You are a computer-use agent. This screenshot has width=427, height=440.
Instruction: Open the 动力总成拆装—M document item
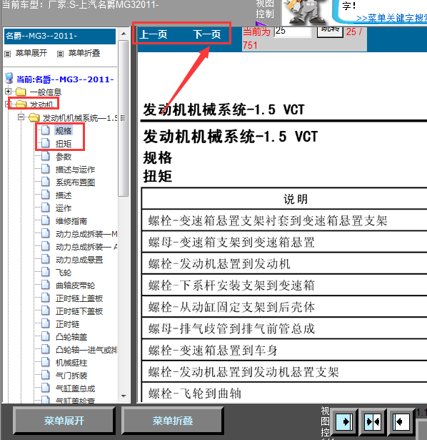(86, 234)
